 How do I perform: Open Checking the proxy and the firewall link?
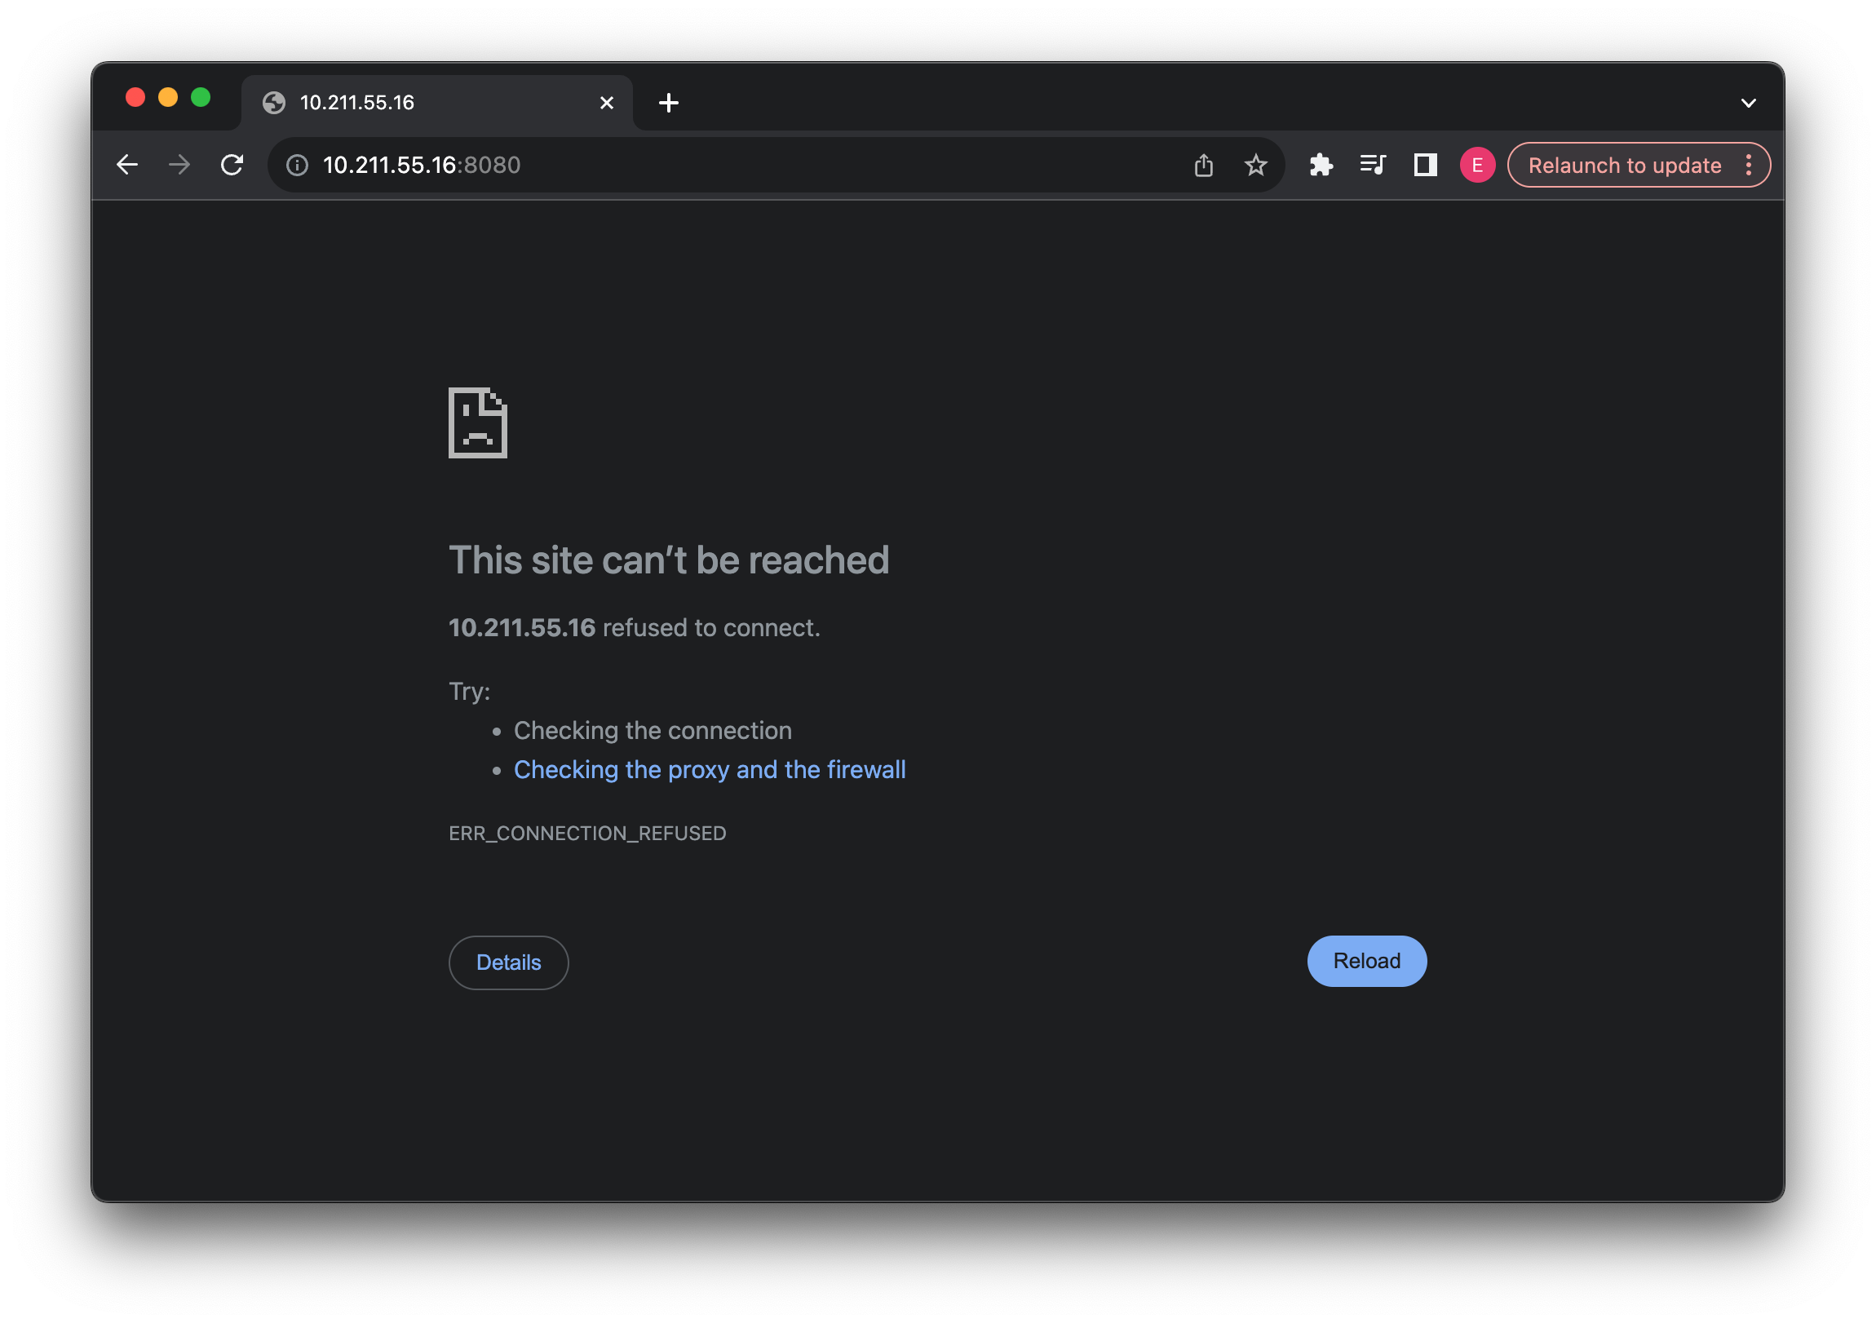(710, 770)
